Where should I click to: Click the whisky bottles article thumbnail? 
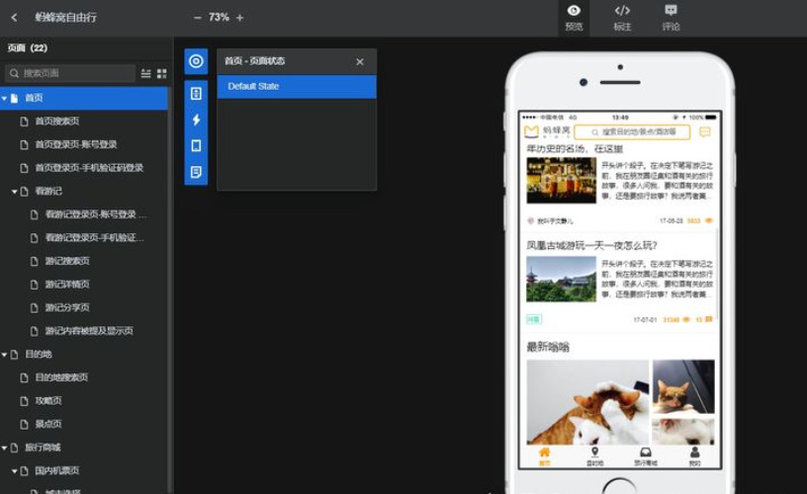click(x=561, y=181)
